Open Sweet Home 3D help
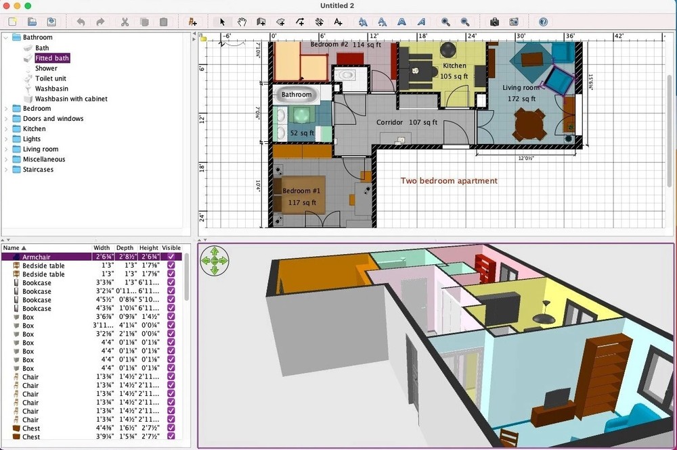Viewport: 677px width, 450px height. pos(542,22)
